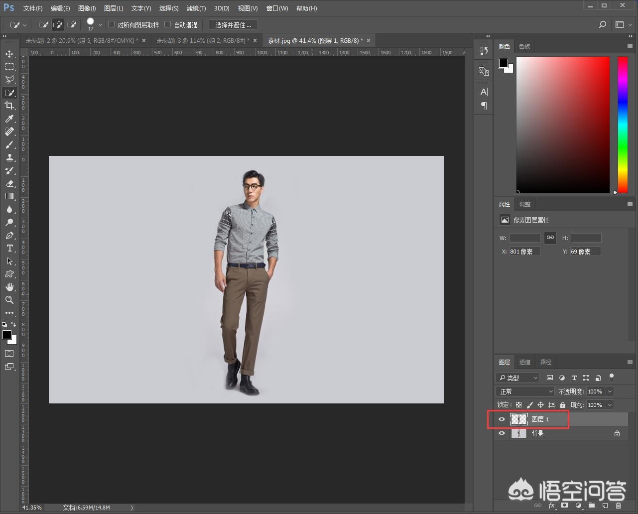Pick the Eyedropper tool
The width and height of the screenshot is (638, 514).
pyautogui.click(x=9, y=119)
